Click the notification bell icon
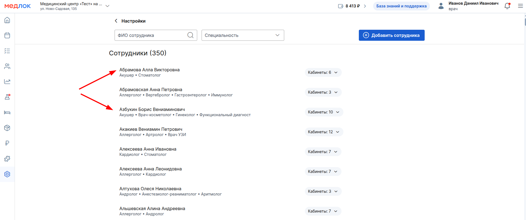The width and height of the screenshot is (526, 220). pyautogui.click(x=507, y=6)
